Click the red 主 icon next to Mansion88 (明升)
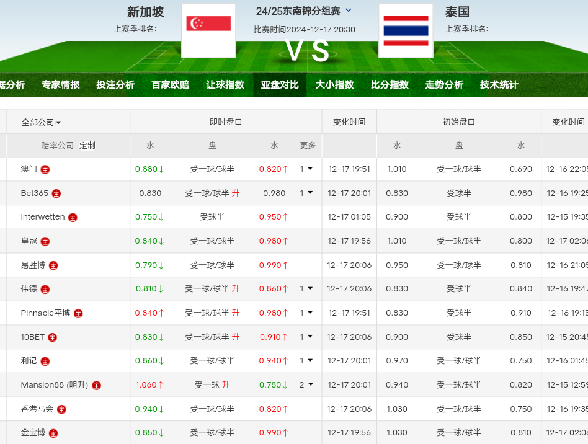Image resolution: width=588 pixels, height=444 pixels. 96,386
